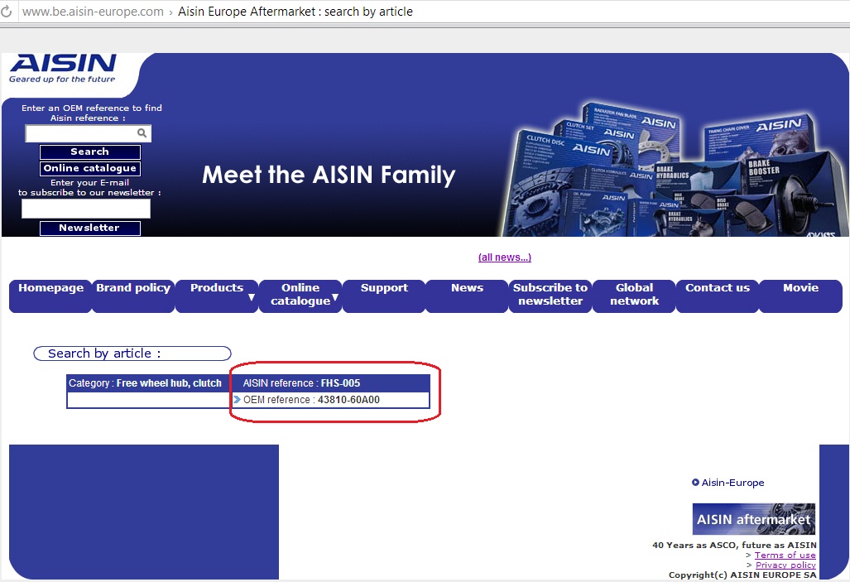Screen dimensions: 850x582
Task: Open the (all news...) link
Action: [504, 257]
